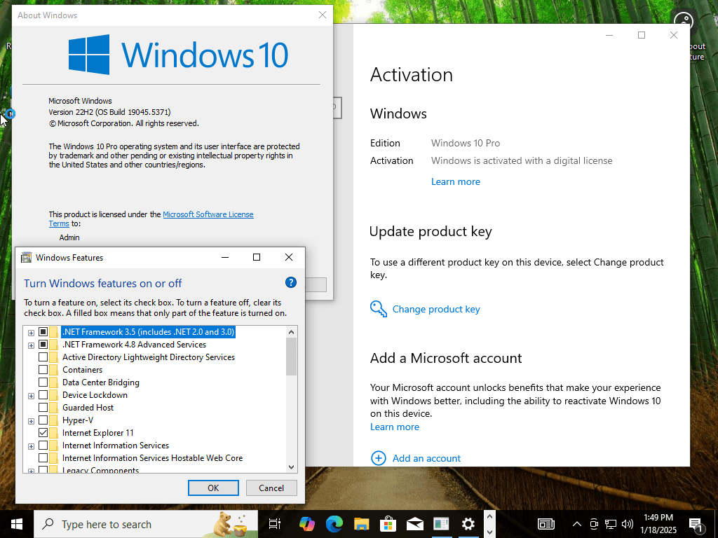Open the Mail app from the taskbar
This screenshot has width=718, height=538.
tap(415, 524)
